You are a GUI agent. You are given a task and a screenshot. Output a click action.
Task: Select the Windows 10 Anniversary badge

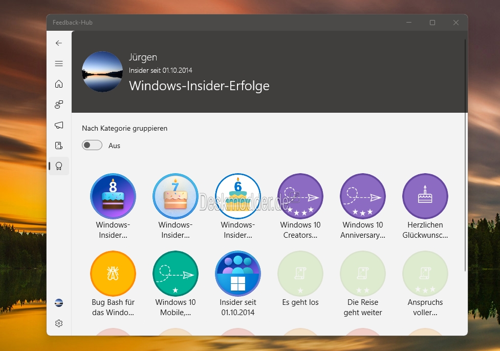tap(362, 196)
